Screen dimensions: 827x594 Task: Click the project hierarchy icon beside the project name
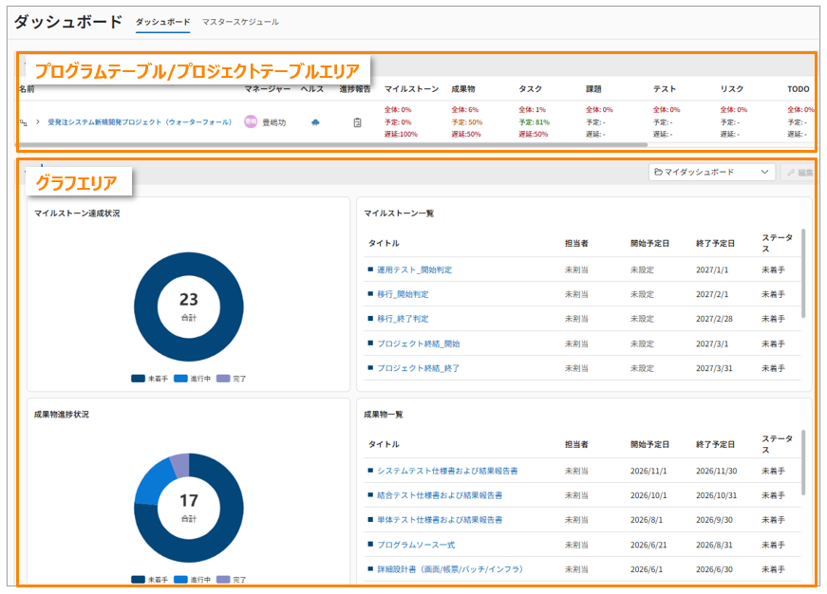[24, 122]
